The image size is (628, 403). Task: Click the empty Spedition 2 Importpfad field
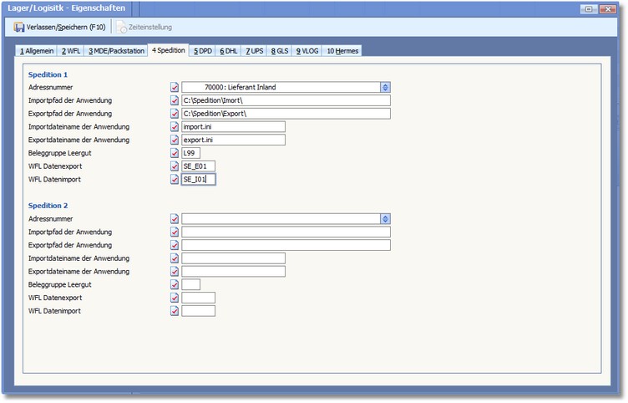coord(286,232)
